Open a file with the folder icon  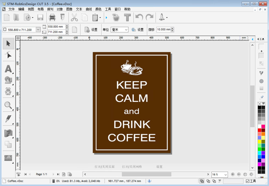[x=16, y=17]
